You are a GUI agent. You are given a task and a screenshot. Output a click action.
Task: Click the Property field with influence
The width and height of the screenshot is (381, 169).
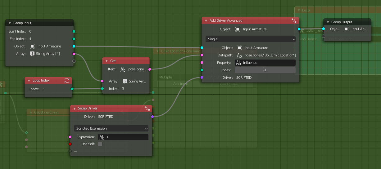[x=265, y=63]
